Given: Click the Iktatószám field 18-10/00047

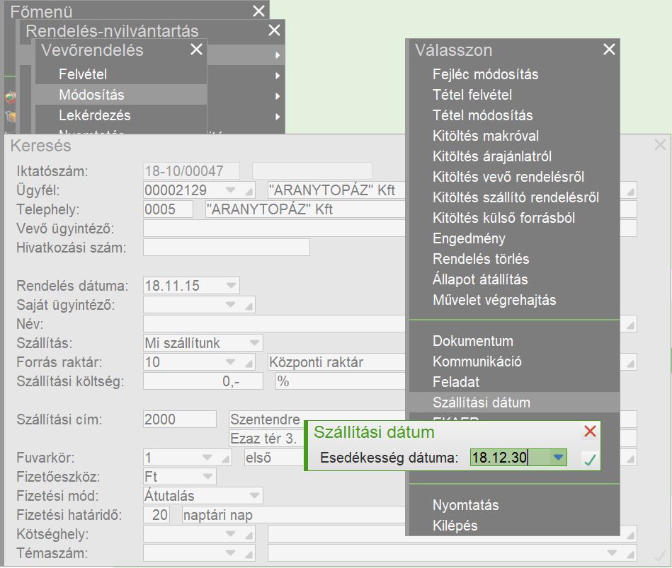Looking at the screenshot, I should [x=192, y=170].
